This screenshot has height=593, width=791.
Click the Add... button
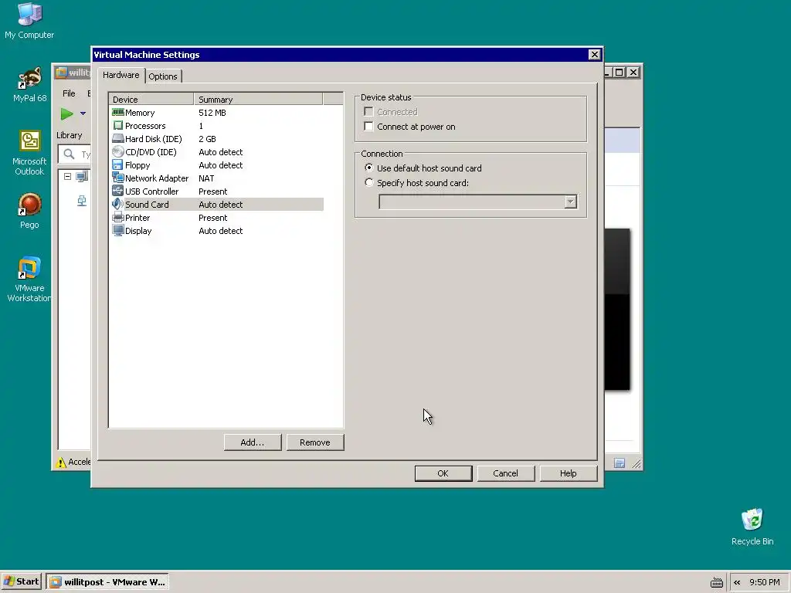pos(253,442)
